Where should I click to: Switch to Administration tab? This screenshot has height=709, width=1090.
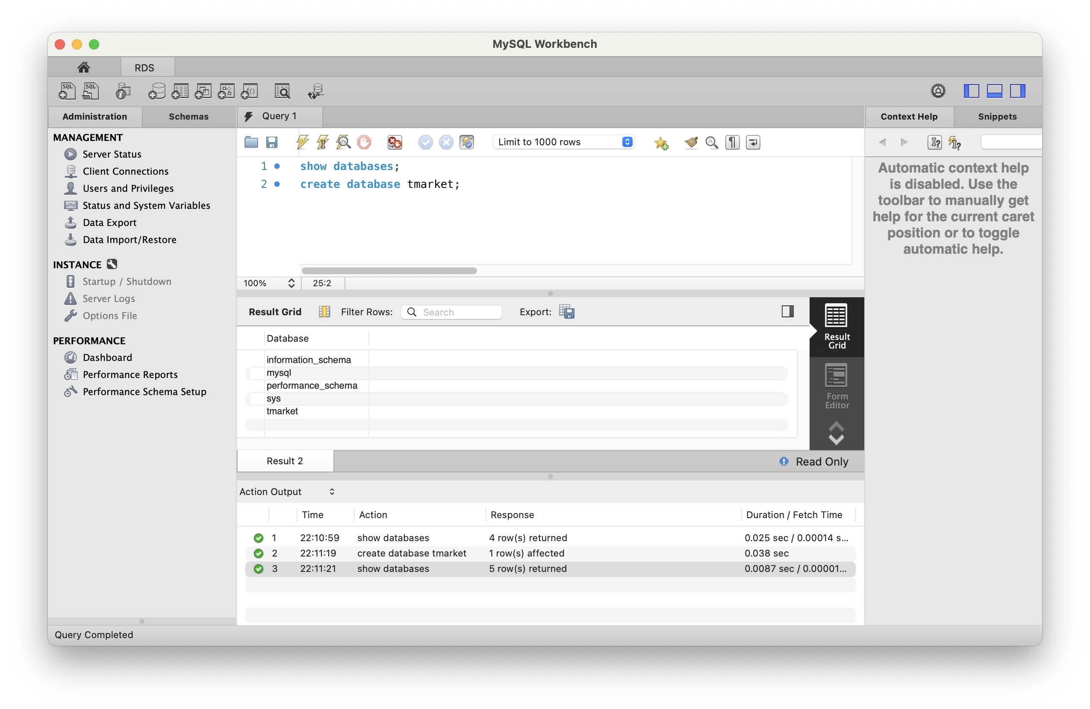click(95, 116)
